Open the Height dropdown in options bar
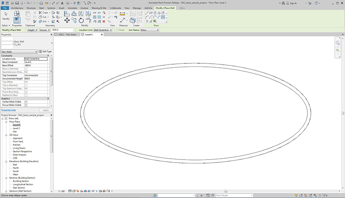This screenshot has height=198, width=345. 32,30
